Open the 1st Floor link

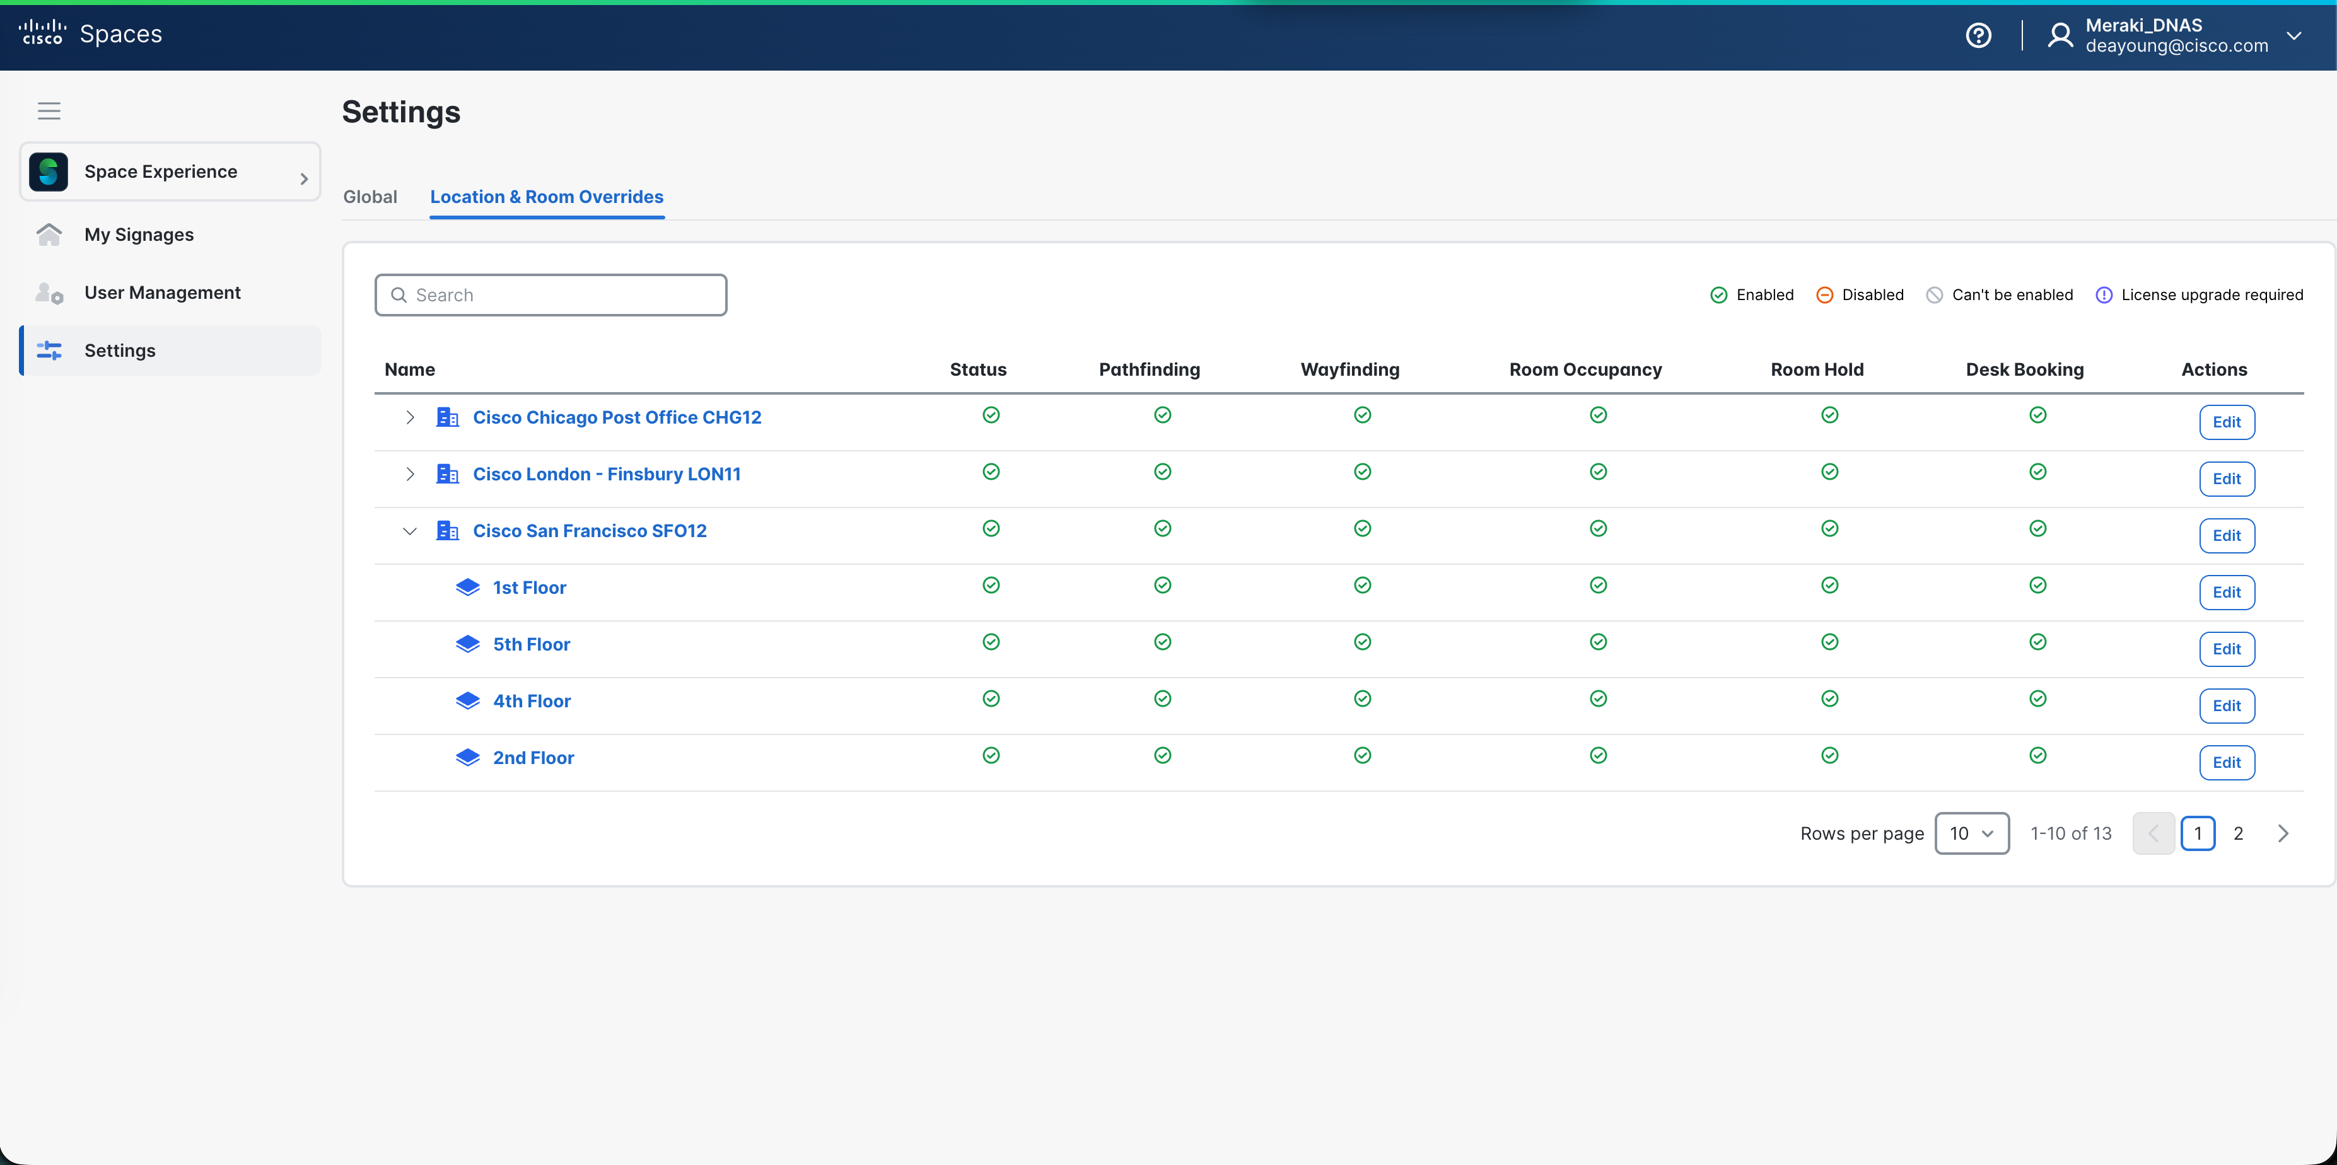coord(530,588)
